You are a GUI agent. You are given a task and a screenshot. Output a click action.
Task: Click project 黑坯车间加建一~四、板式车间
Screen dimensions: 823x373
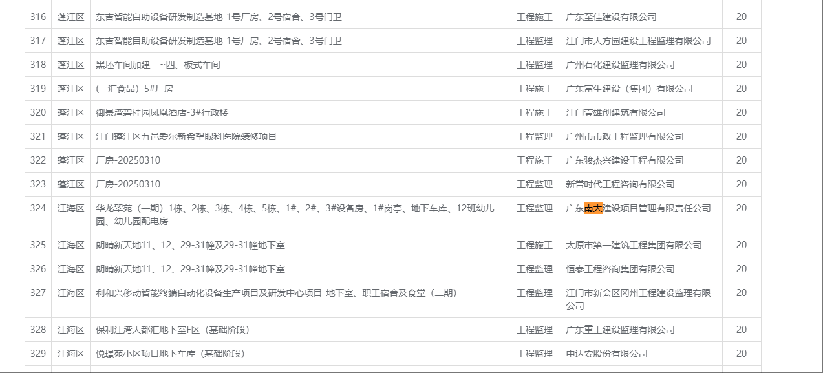click(x=158, y=65)
